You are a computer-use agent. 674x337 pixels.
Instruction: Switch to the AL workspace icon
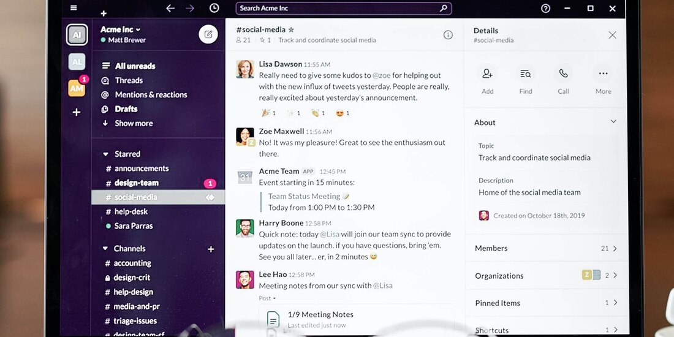coord(77,62)
